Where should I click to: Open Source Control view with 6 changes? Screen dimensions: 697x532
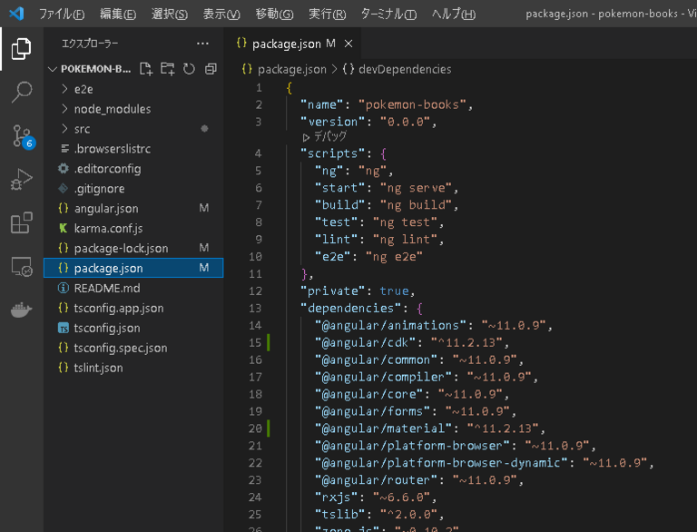pyautogui.click(x=22, y=136)
